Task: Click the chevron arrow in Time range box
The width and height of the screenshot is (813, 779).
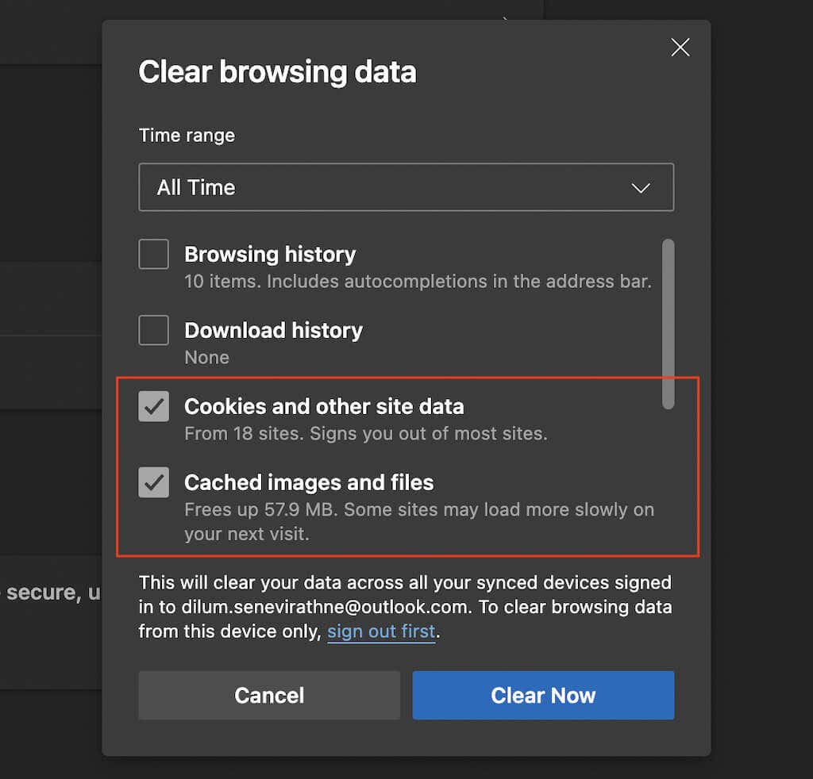Action: pos(640,188)
